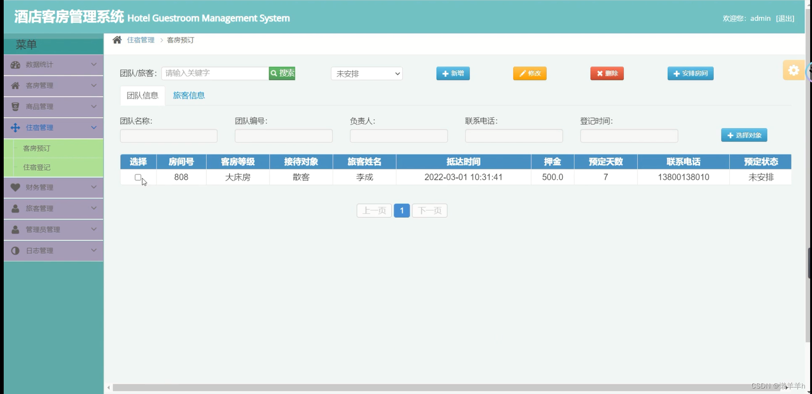Click the orange 修改 button

click(530, 74)
